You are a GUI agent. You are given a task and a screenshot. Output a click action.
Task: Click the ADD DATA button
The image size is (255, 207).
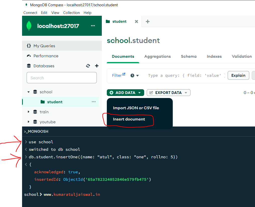coord(125,92)
